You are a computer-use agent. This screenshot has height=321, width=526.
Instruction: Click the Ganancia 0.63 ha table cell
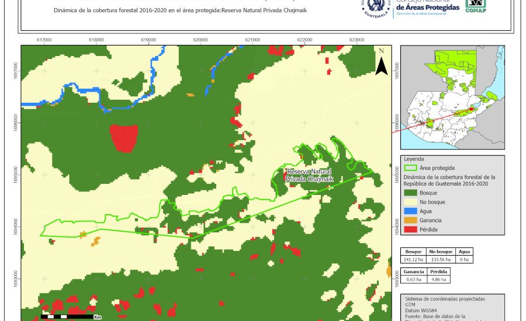click(413, 279)
